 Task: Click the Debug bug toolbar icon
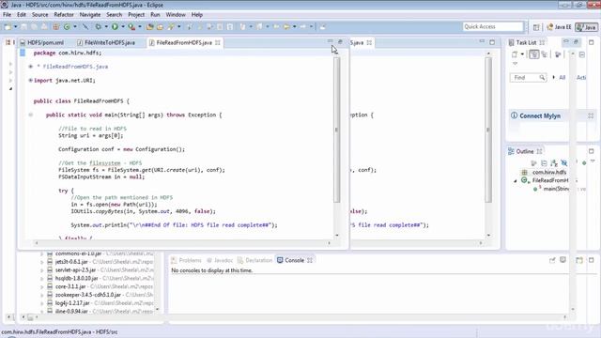98,27
